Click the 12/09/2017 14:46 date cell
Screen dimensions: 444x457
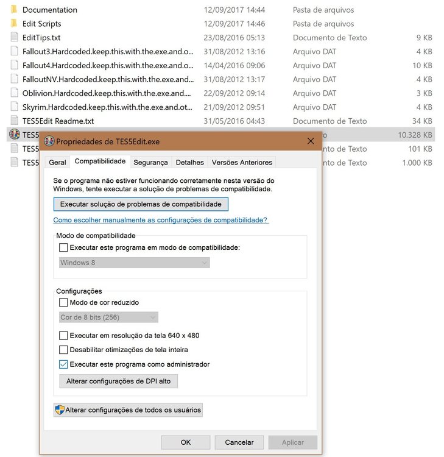click(234, 24)
